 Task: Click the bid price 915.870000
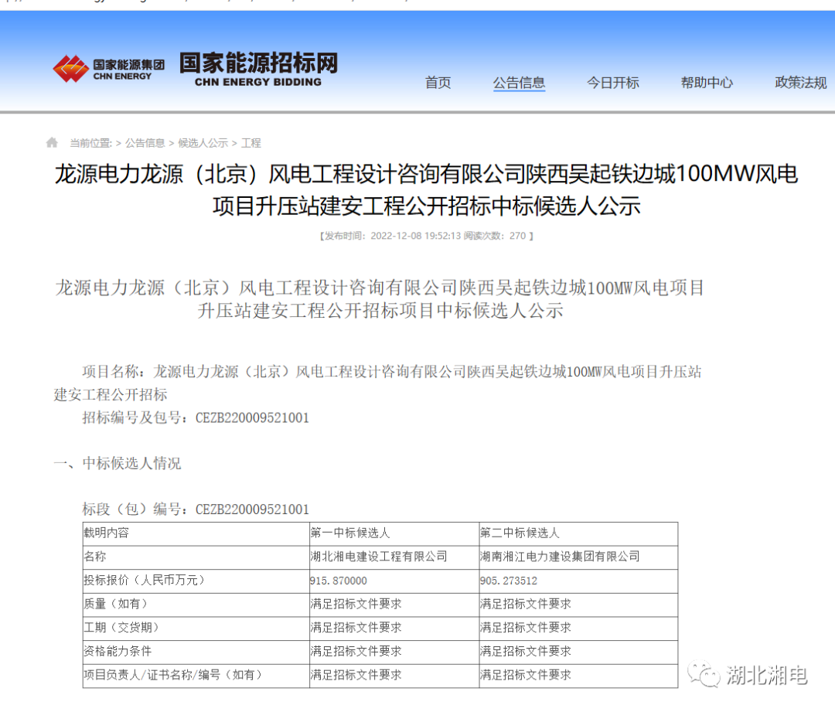pos(339,581)
